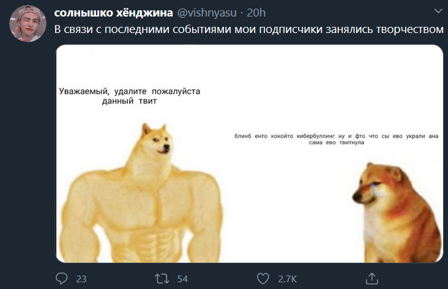Image resolution: width=448 pixels, height=289 pixels.
Task: View the 23 replies count
Action: click(81, 279)
